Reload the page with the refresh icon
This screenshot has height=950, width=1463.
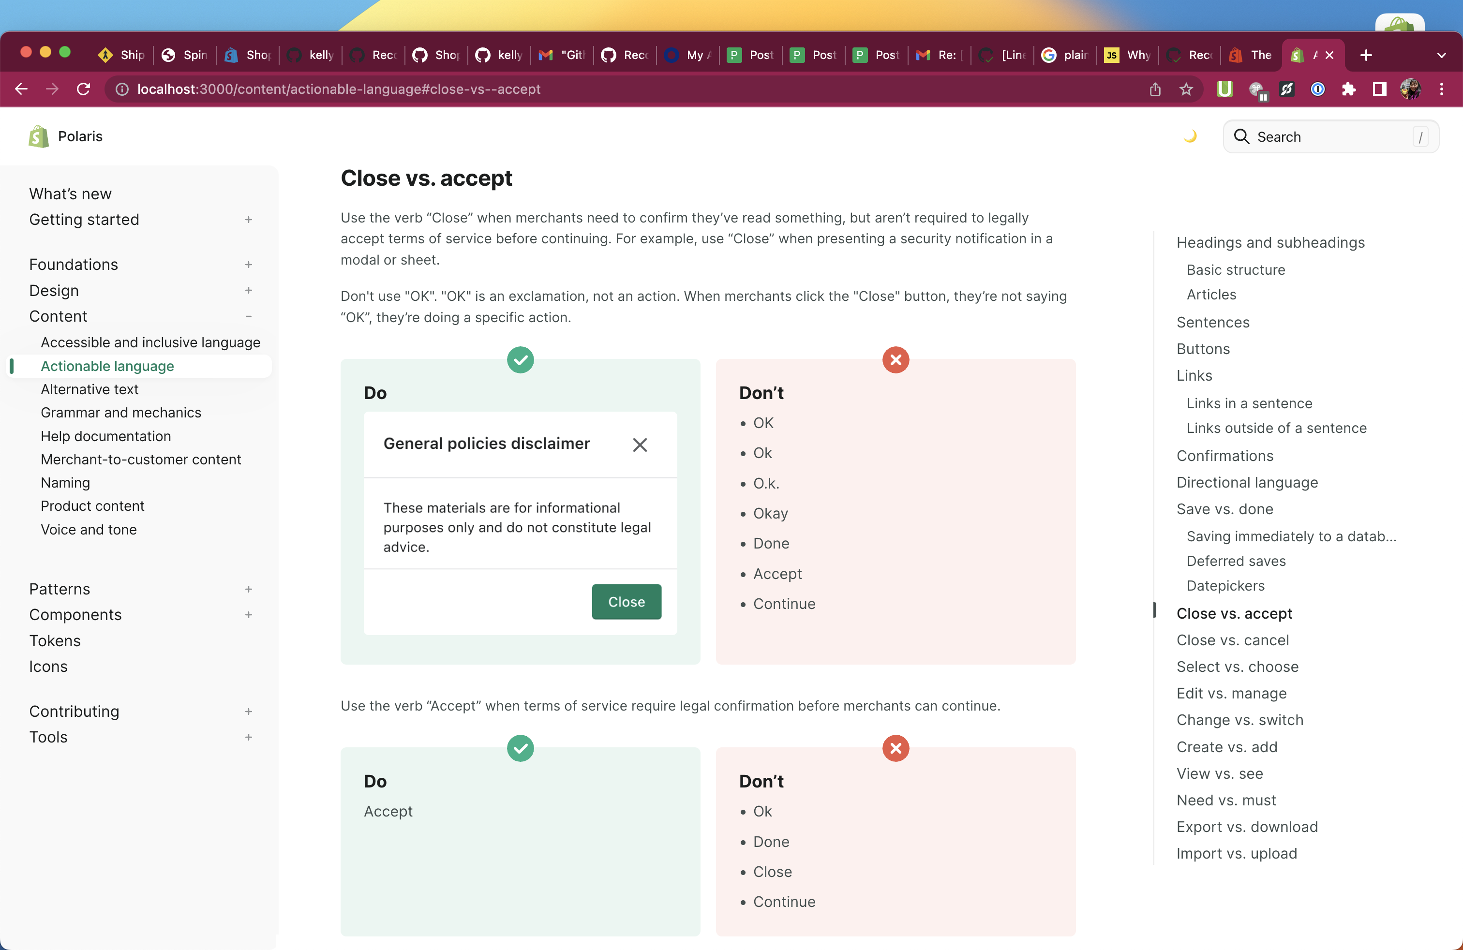[x=84, y=89]
